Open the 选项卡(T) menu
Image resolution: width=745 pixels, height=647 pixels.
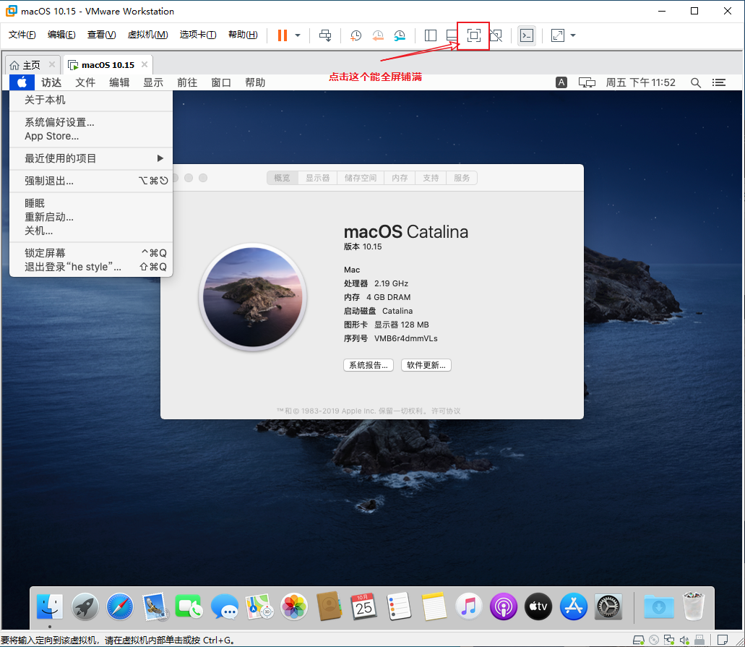tap(198, 35)
